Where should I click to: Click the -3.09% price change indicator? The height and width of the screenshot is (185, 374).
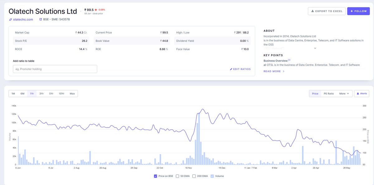tap(100, 10)
